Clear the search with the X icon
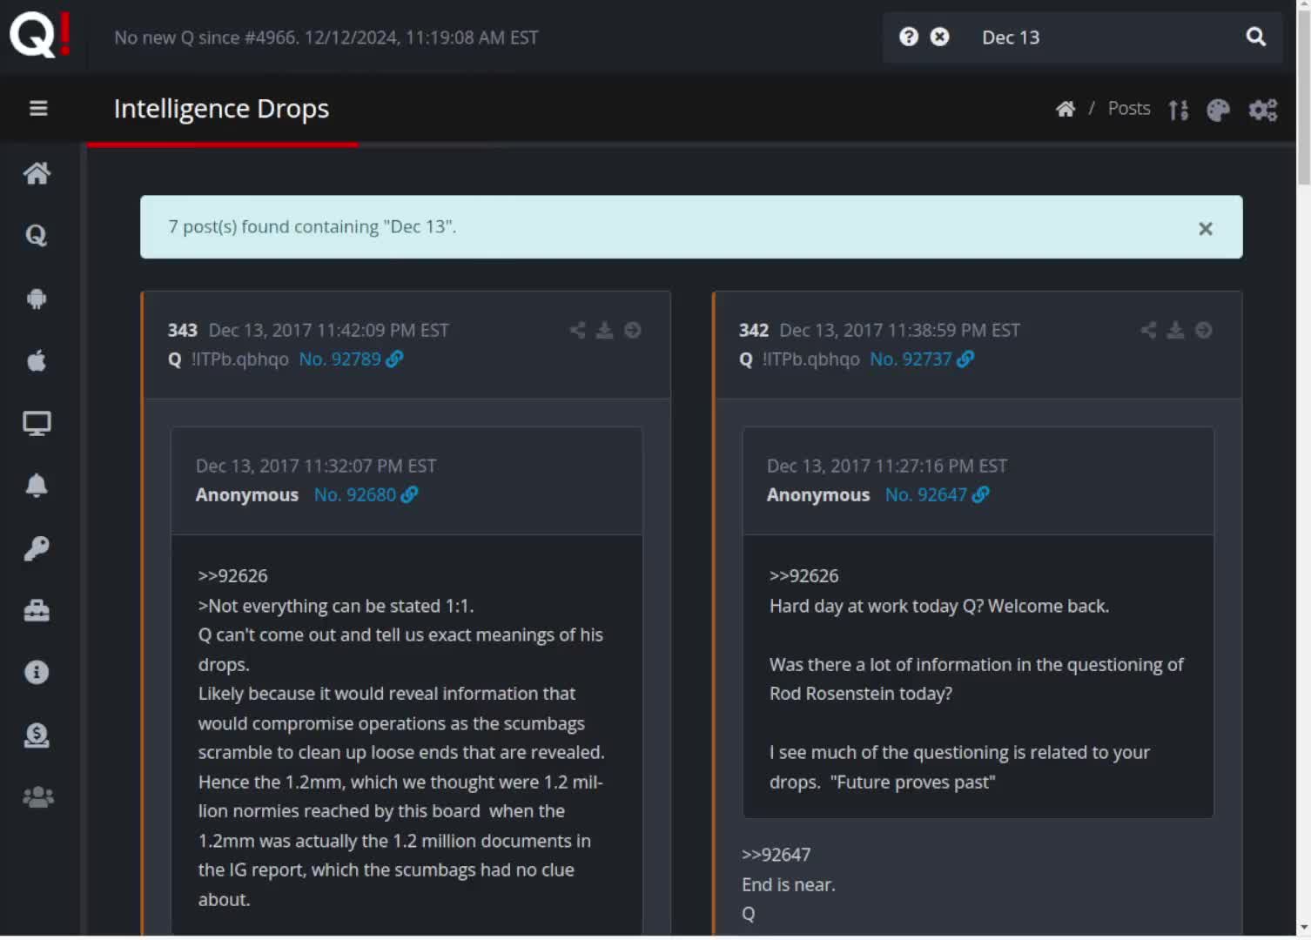Viewport: 1311px width, 940px height. 940,37
